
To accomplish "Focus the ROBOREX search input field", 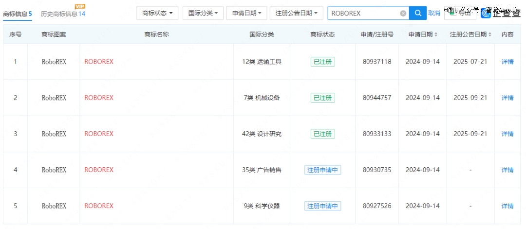I will pyautogui.click(x=363, y=13).
